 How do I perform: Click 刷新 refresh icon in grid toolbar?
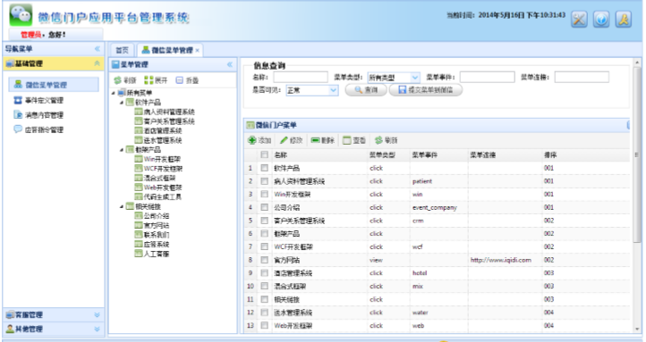(x=378, y=140)
